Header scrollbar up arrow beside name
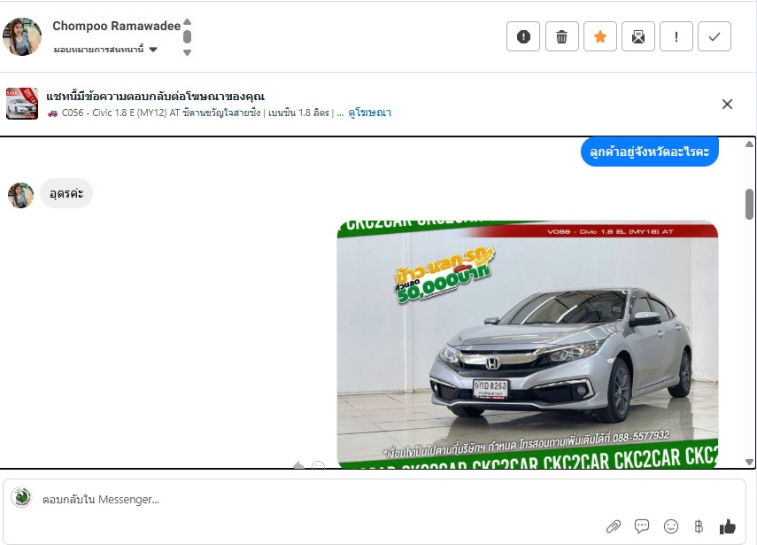Image resolution: width=757 pixels, height=545 pixels. pos(188,22)
